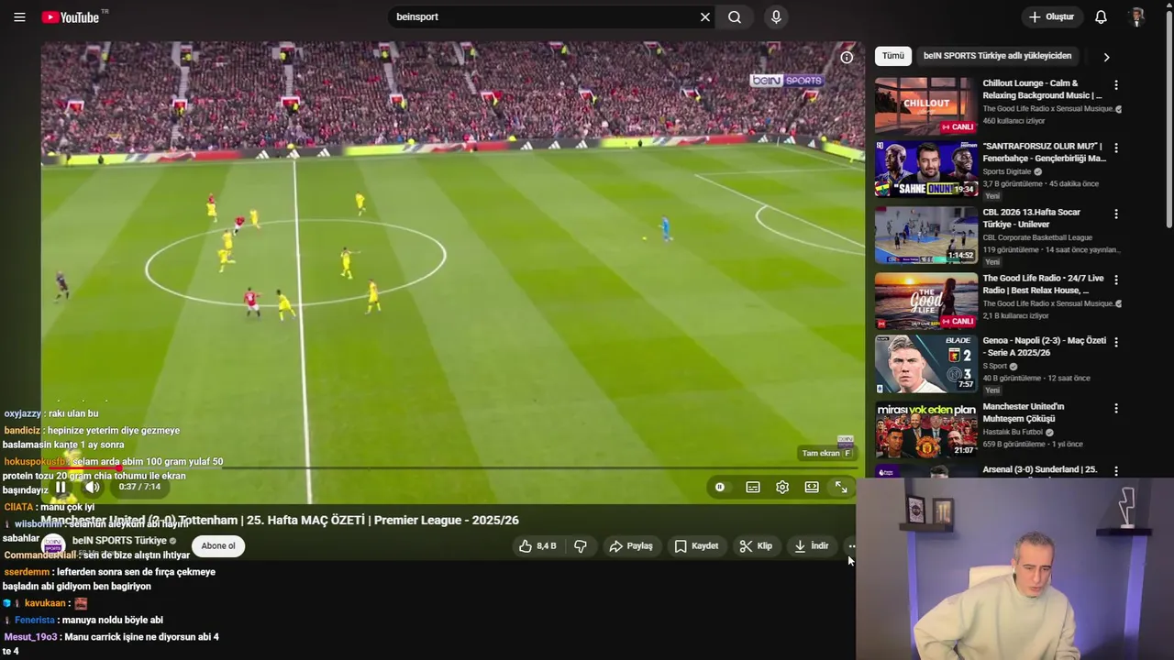Select beIN SPORTS Türkiye adlı yükleyiciden chip

(997, 56)
